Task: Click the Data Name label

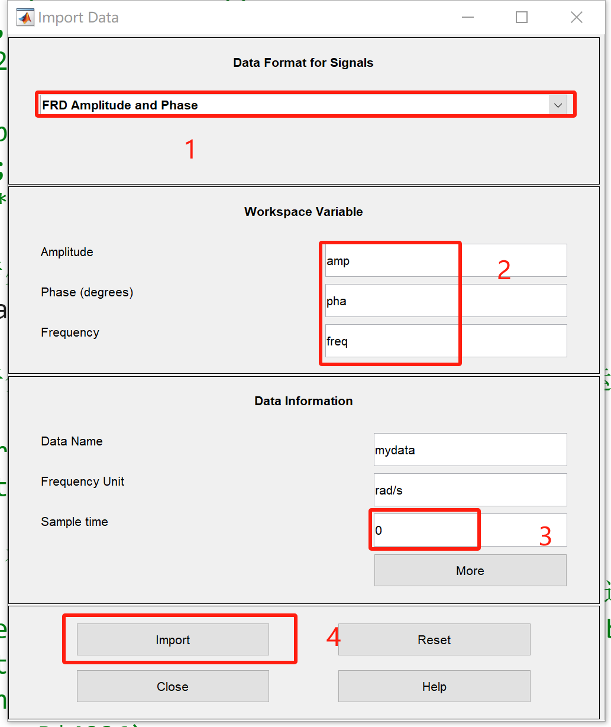Action: 72,441
